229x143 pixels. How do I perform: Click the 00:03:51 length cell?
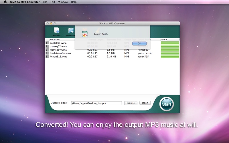pos(92,50)
